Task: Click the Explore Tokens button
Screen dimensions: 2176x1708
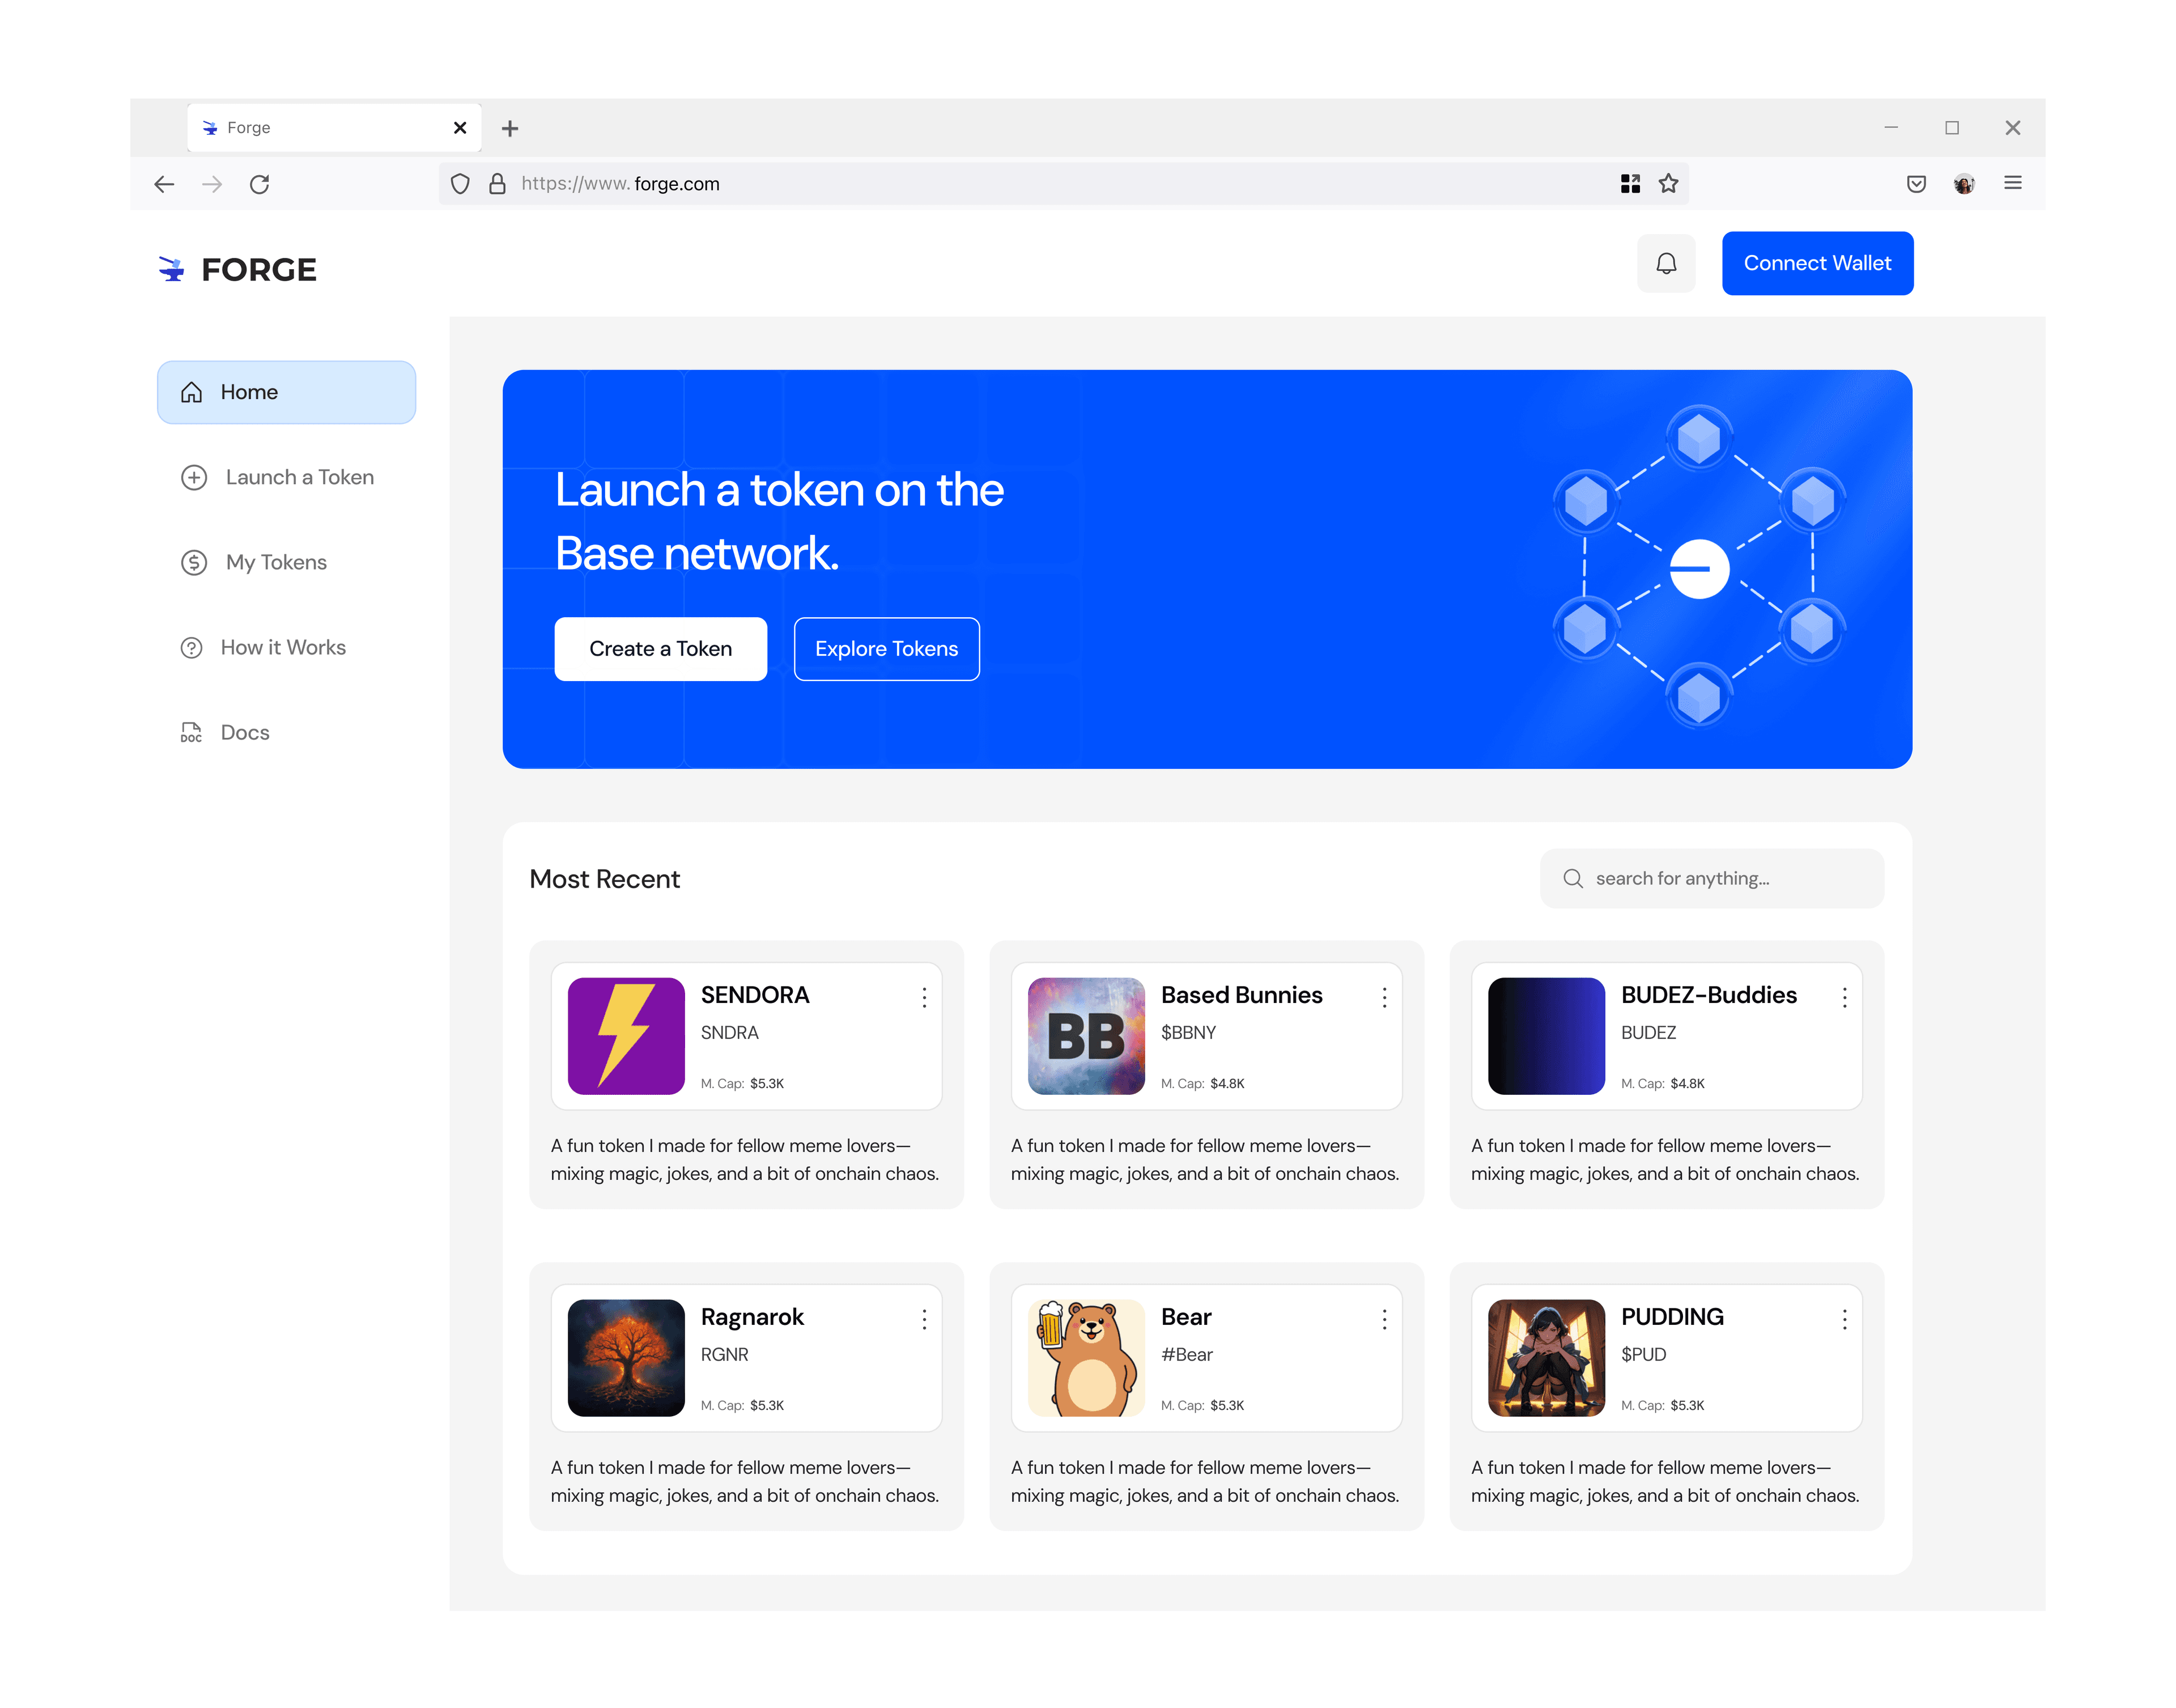Action: coord(887,649)
